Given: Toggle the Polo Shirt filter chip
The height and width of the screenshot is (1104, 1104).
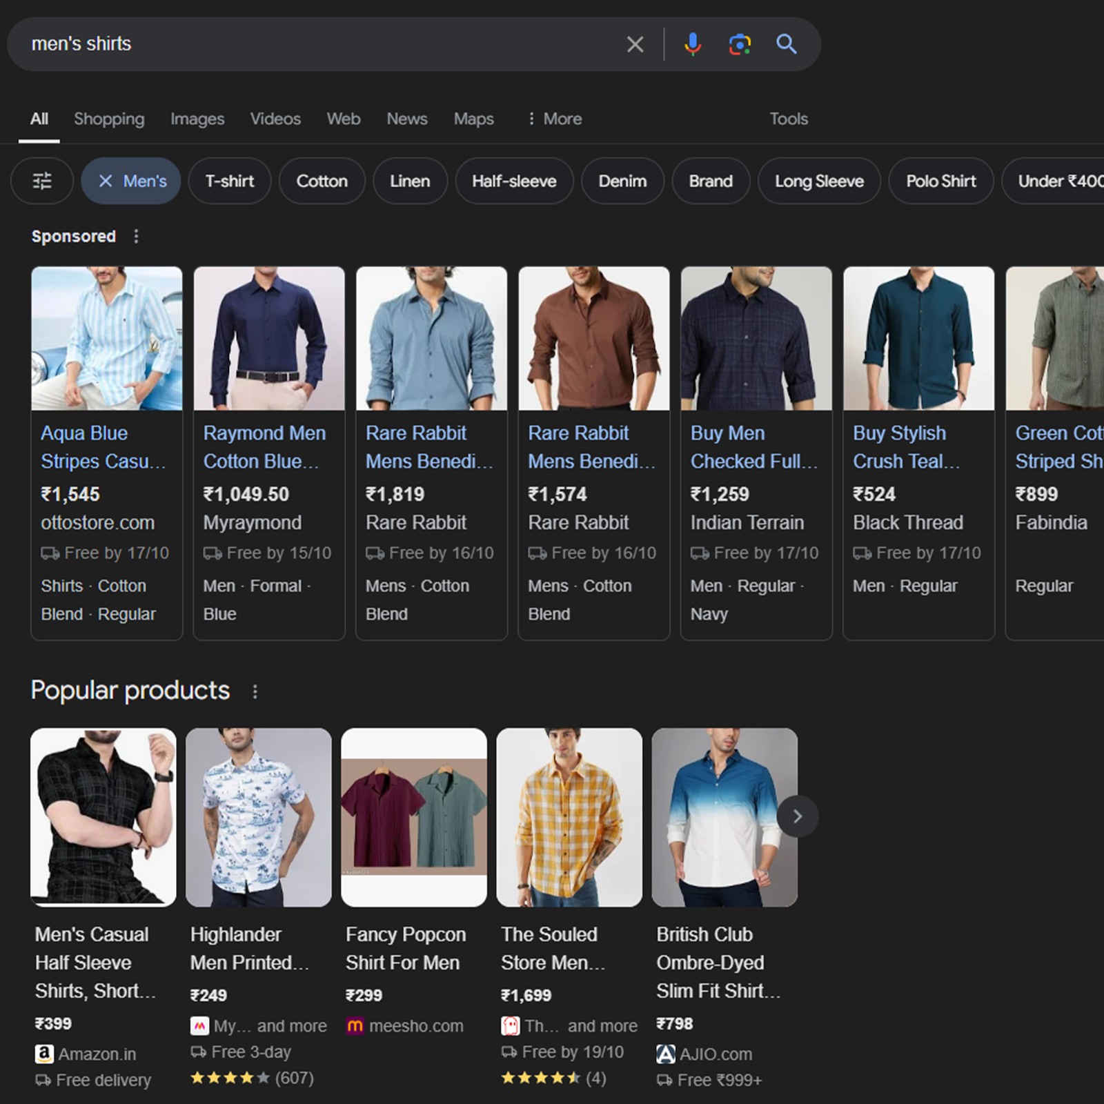Looking at the screenshot, I should tap(941, 181).
